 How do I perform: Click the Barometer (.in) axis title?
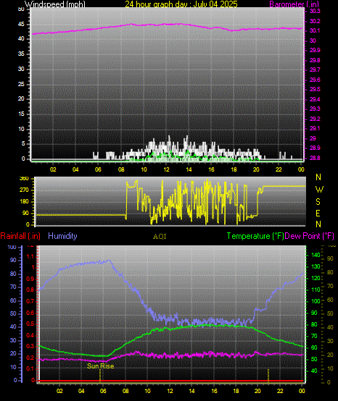pos(294,4)
